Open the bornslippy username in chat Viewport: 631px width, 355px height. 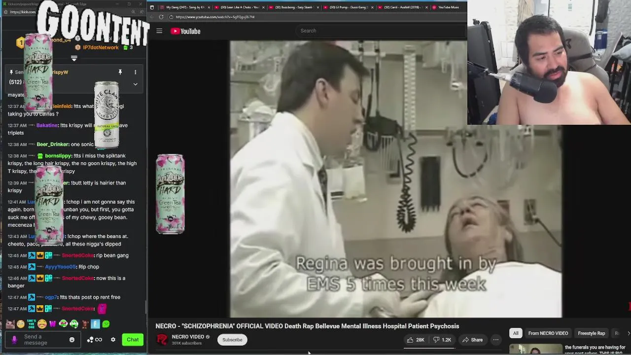58,156
